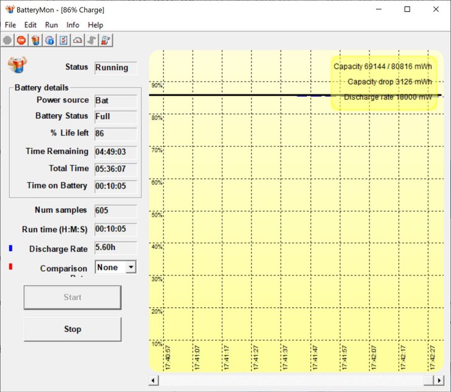Viewport: 451px width, 392px height.
Task: Click the Time on Battery value 00:10:05
Action: [116, 186]
